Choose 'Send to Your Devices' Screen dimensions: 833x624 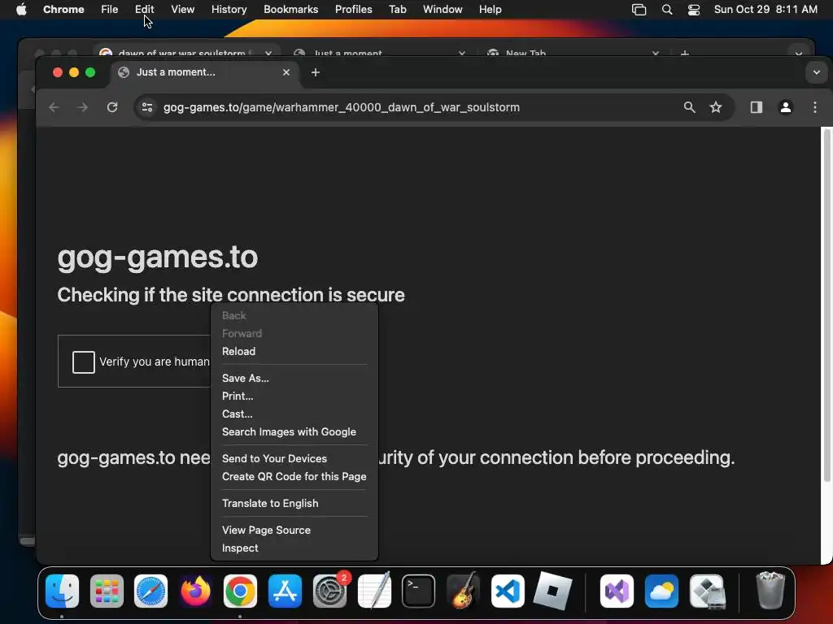coord(294,458)
